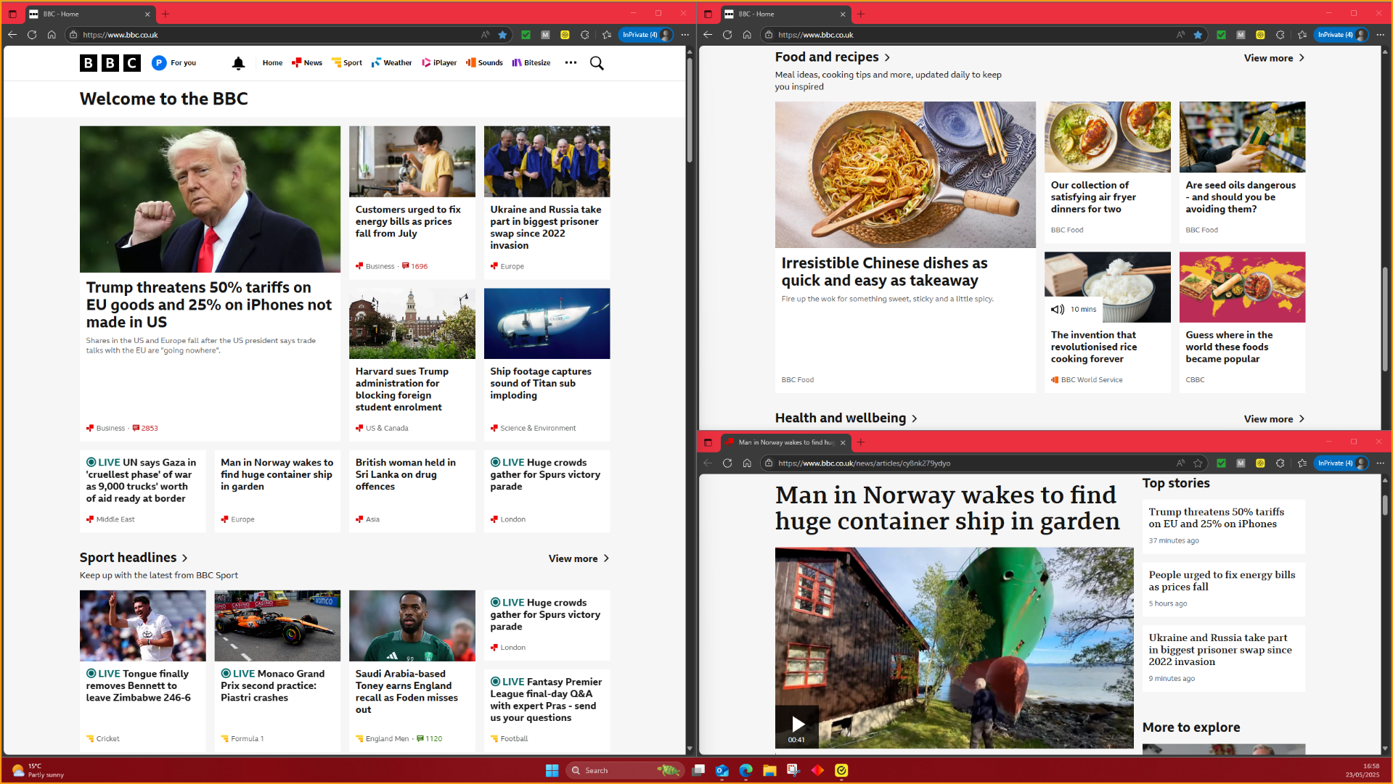This screenshot has height=784, width=1393.
Task: Expand Health and wellbeing section chevron
Action: tap(915, 418)
